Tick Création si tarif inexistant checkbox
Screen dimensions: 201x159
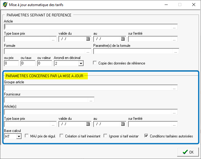coord(61,136)
